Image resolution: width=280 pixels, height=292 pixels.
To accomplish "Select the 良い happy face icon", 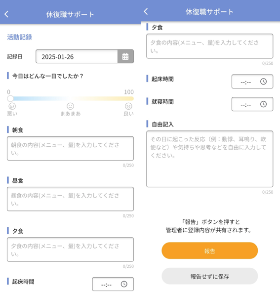I will pyautogui.click(x=128, y=106).
